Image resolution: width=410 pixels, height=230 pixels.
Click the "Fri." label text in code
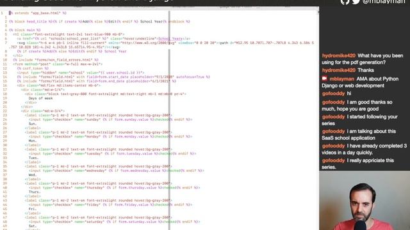[33, 209]
